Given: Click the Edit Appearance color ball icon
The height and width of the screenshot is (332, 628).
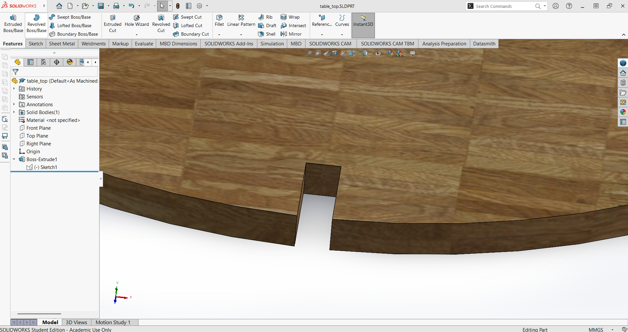Looking at the screenshot, I should [x=391, y=53].
